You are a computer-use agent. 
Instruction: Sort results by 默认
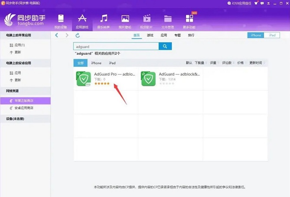189,63
